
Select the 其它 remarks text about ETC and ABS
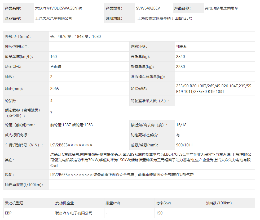pos(151,160)
